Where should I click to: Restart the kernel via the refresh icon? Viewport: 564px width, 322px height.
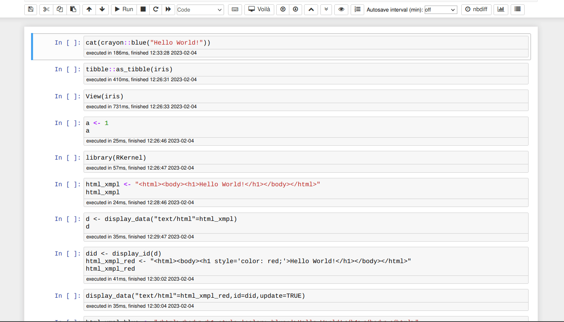[x=156, y=9]
